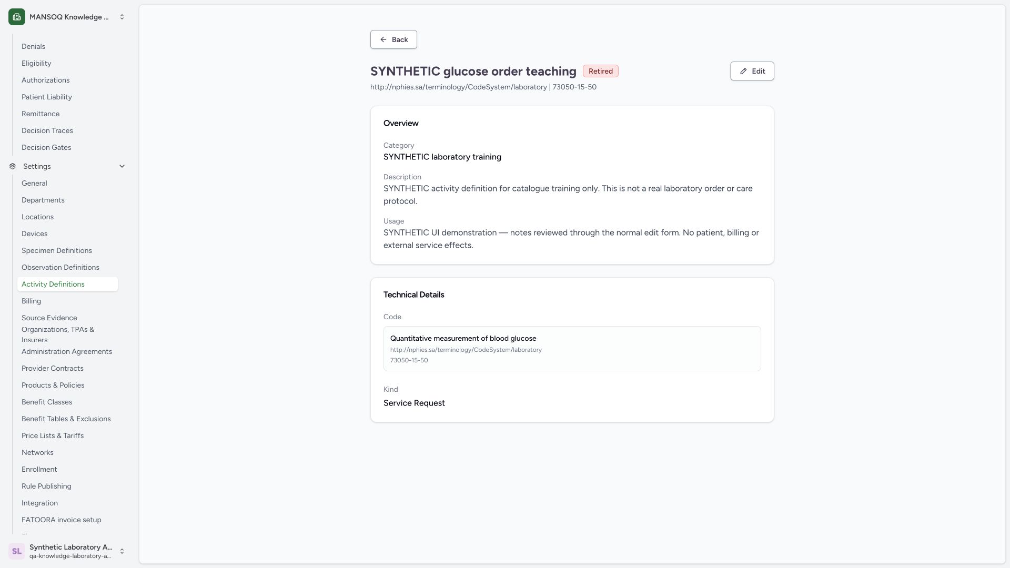Go to Networks
Screen dimensions: 1010x568
(67, 452)
